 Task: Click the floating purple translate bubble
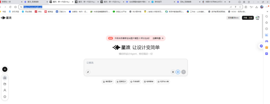pyautogui.click(x=261, y=46)
